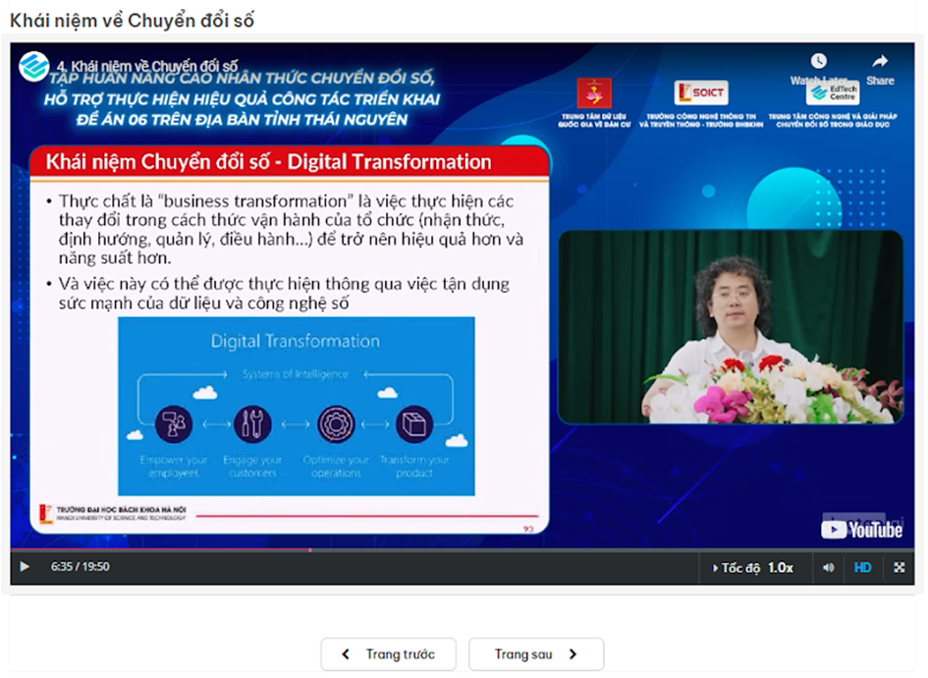Play the video with the play button
The height and width of the screenshot is (678, 928).
25,567
